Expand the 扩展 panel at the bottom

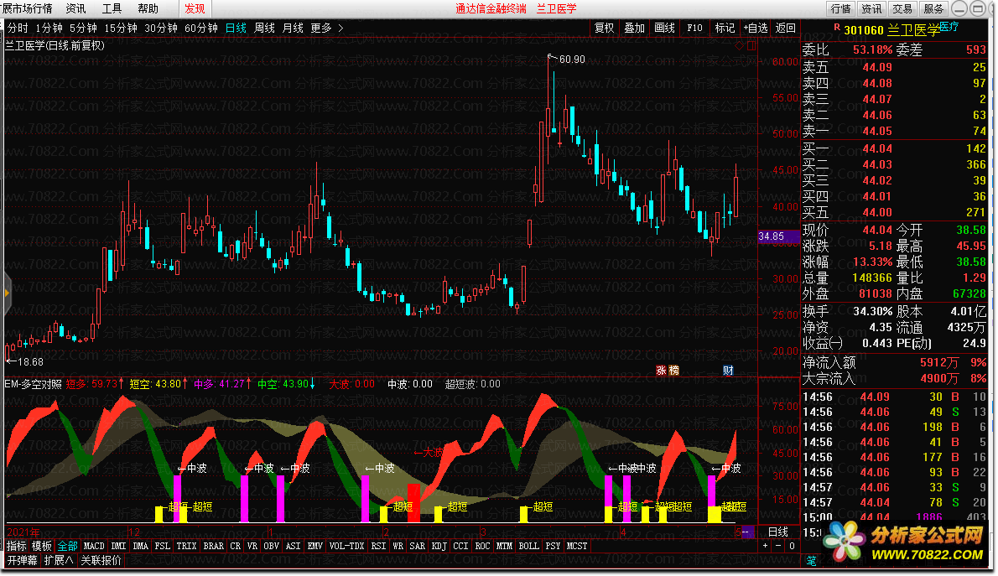point(58,561)
